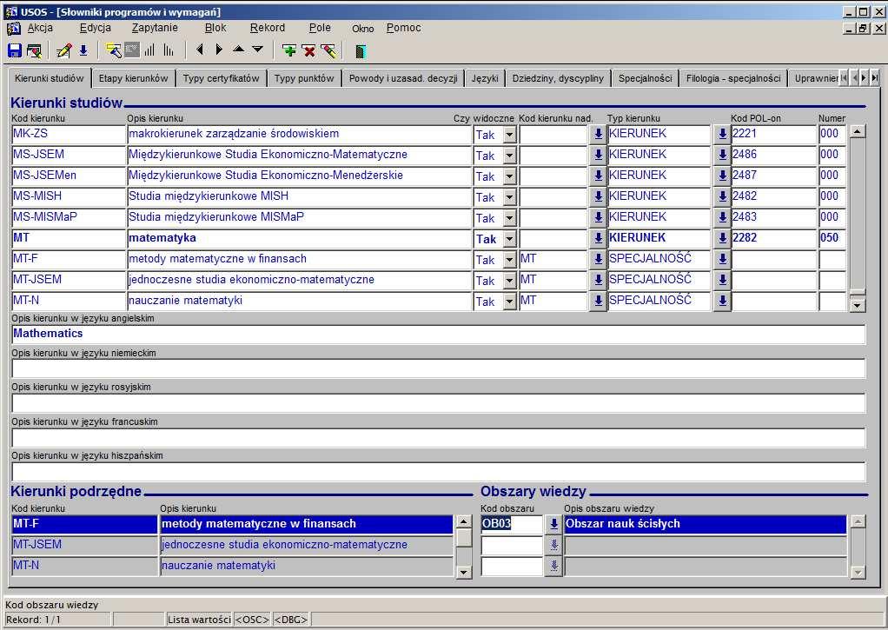888x630 pixels.
Task: Switch to Powody i uzasad. decyzji tab
Action: pos(403,79)
